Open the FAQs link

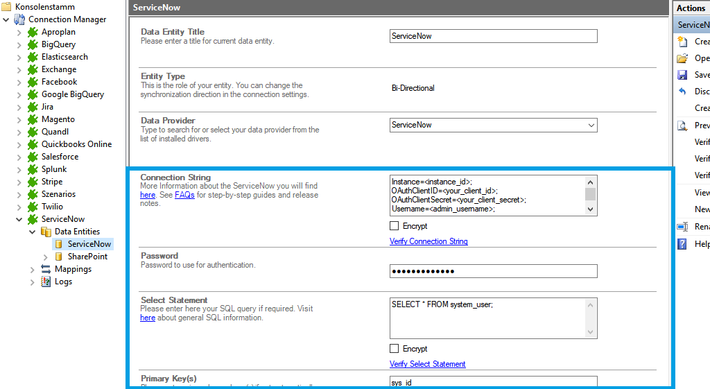[184, 196]
